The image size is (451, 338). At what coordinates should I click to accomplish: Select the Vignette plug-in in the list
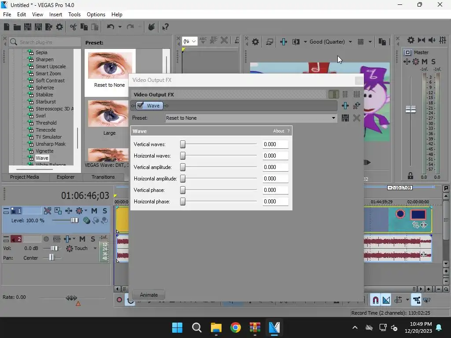(44, 151)
